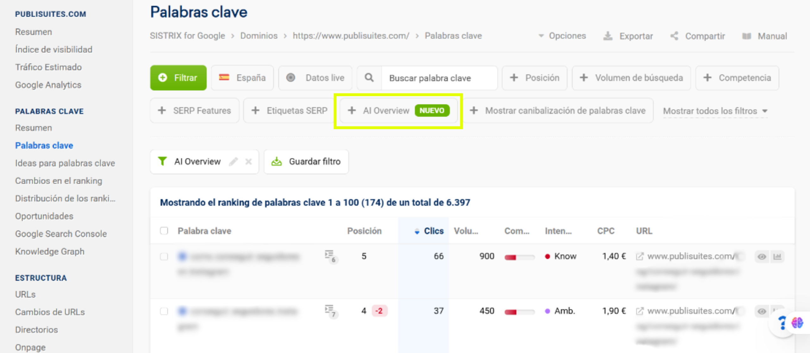
Task: Click the eye icon in first keyword row
Action: click(x=762, y=256)
